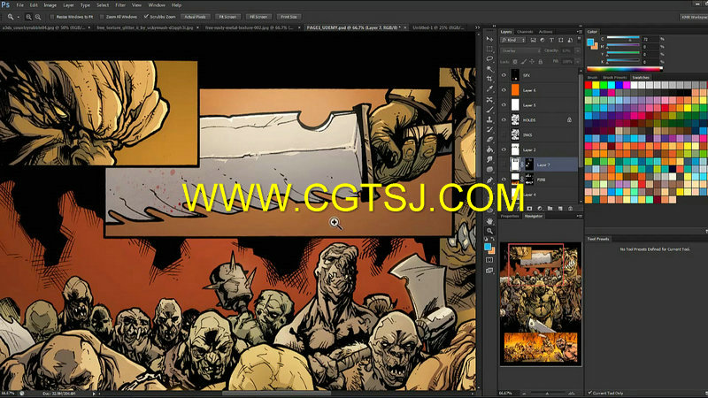Screen dimensions: 708x398
Task: Toggle Quick Mask mode icon
Action: pos(489,260)
